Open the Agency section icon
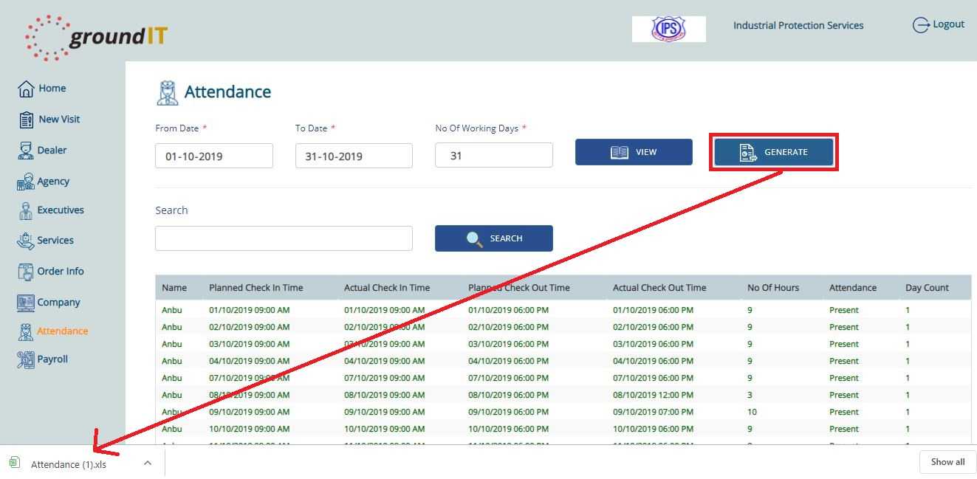The image size is (977, 479). 26,182
